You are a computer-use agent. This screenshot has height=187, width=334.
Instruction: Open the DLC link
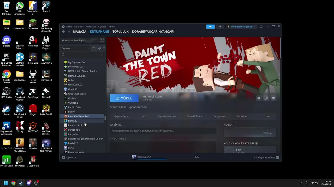pyautogui.click(x=144, y=116)
